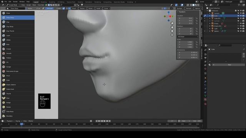Viewport: 246px width, 138px height.
Task: Open the File menu
Action: point(5,2)
